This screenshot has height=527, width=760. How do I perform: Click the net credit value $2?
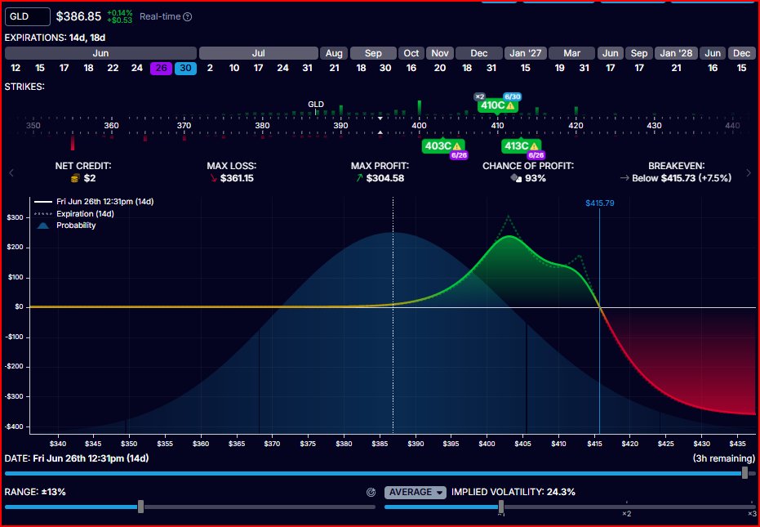(90, 179)
